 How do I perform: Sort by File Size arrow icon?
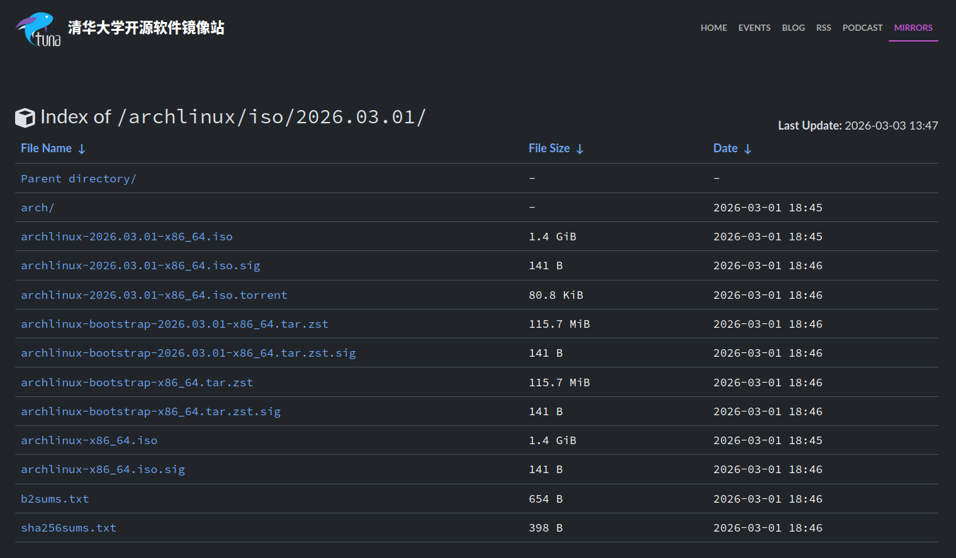tap(580, 149)
